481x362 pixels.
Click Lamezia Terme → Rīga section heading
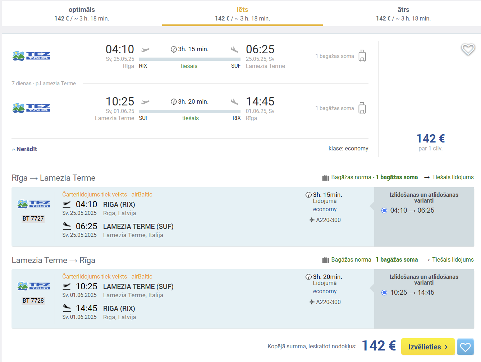tap(54, 260)
